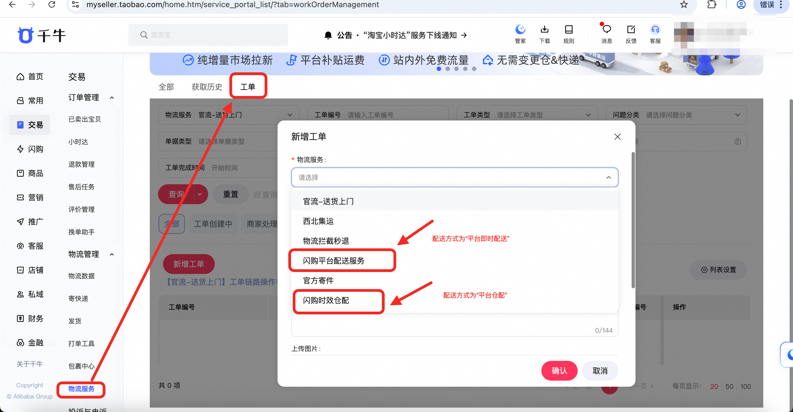Open 退款管理 menu item
The width and height of the screenshot is (793, 412).
tap(81, 164)
